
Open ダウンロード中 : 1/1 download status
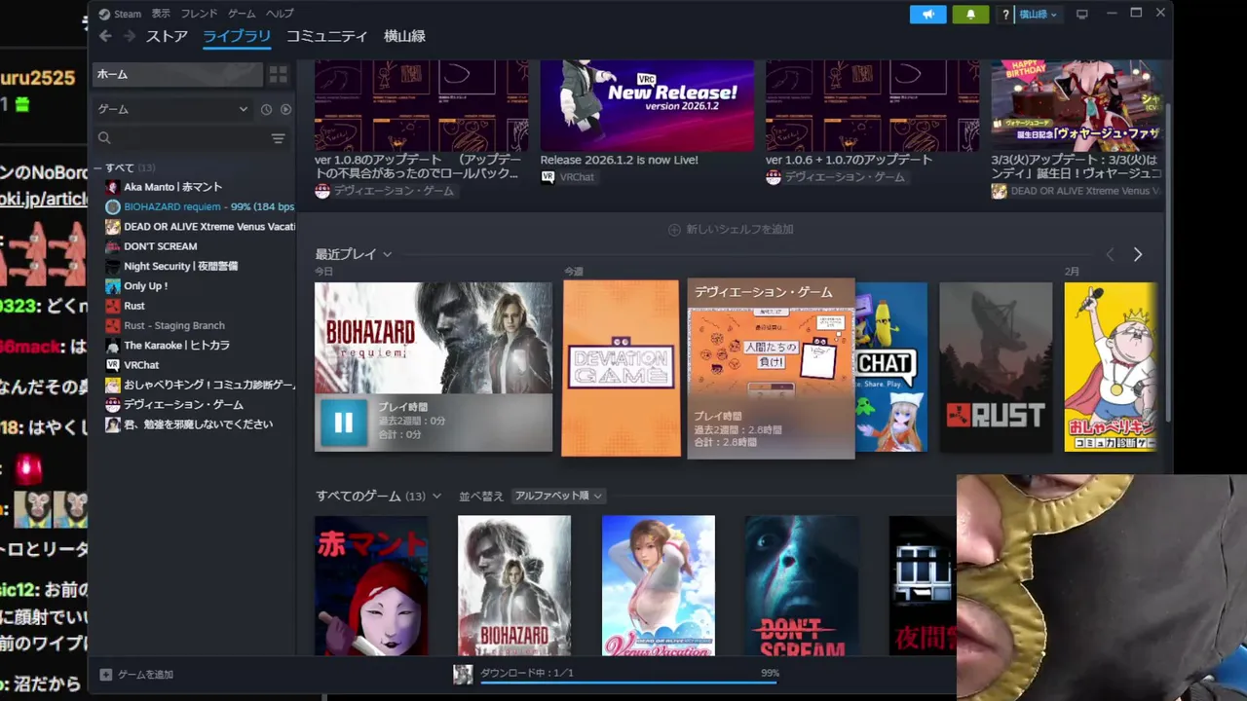coord(527,673)
